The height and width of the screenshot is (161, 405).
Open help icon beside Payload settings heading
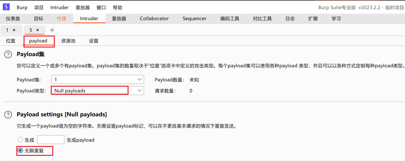(9, 114)
